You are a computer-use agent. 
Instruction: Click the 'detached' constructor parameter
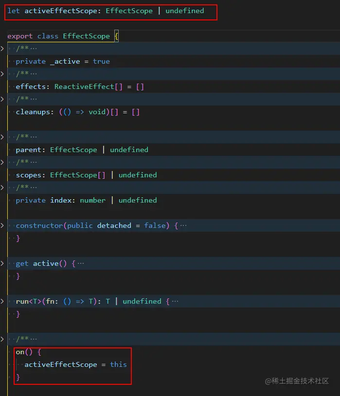click(114, 225)
